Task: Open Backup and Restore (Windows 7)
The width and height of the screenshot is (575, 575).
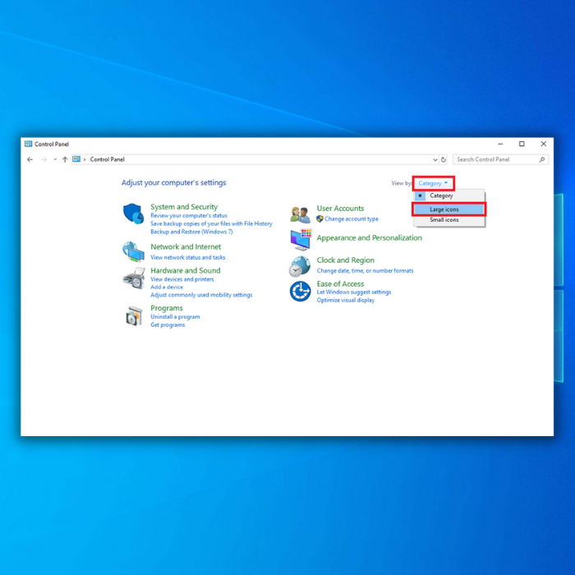Action: click(191, 232)
